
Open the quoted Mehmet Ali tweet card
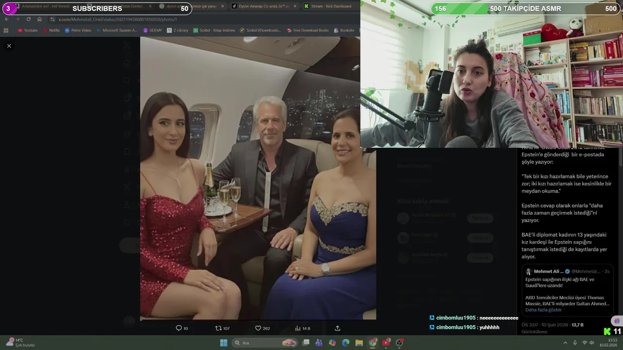[568, 290]
